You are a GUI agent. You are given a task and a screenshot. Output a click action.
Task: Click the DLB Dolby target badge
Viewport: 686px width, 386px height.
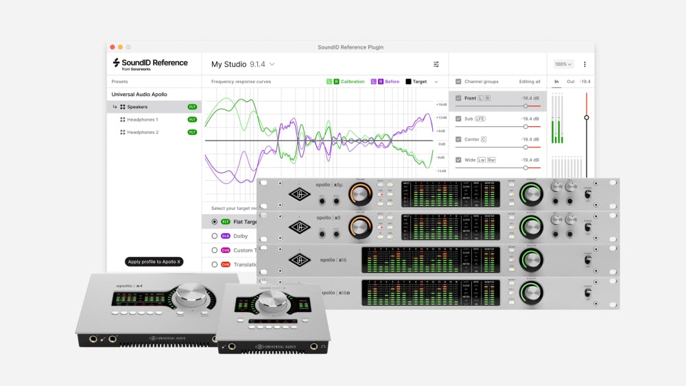tap(225, 236)
